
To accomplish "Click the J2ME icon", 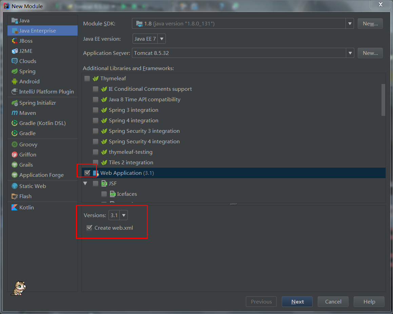I will (15, 51).
